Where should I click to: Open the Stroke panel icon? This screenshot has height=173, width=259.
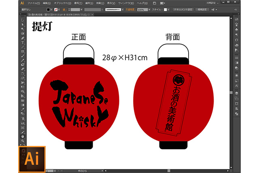(236, 58)
